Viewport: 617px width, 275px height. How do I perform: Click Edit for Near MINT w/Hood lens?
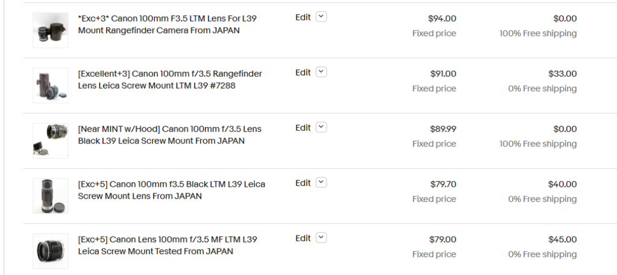point(303,128)
